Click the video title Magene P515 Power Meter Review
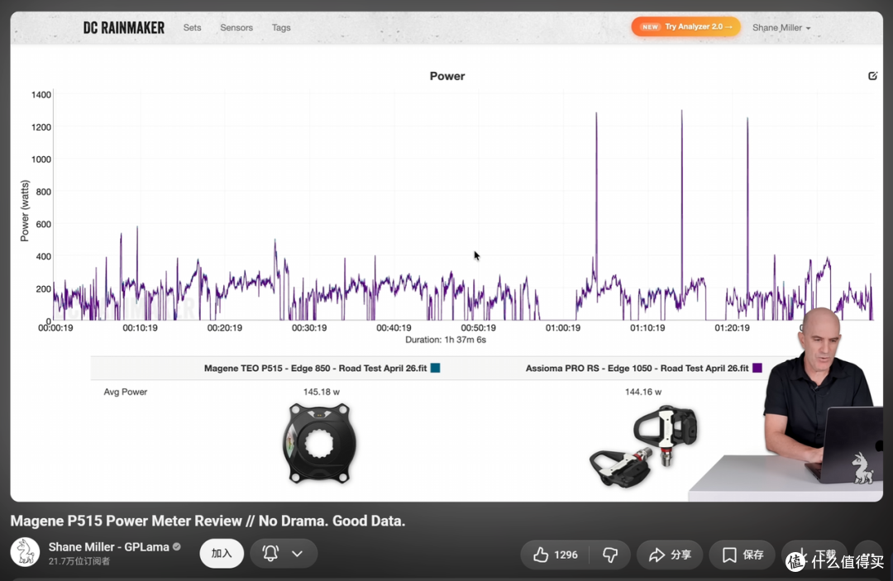893x581 pixels. pyautogui.click(x=208, y=521)
